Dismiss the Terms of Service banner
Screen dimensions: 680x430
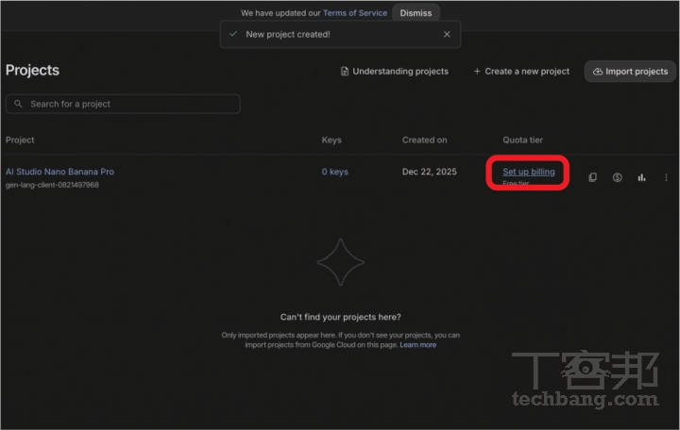[x=416, y=13]
